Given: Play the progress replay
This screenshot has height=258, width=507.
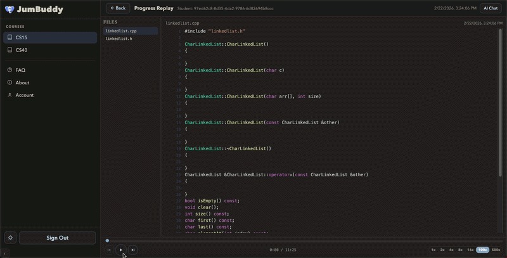Looking at the screenshot, I should click(121, 250).
